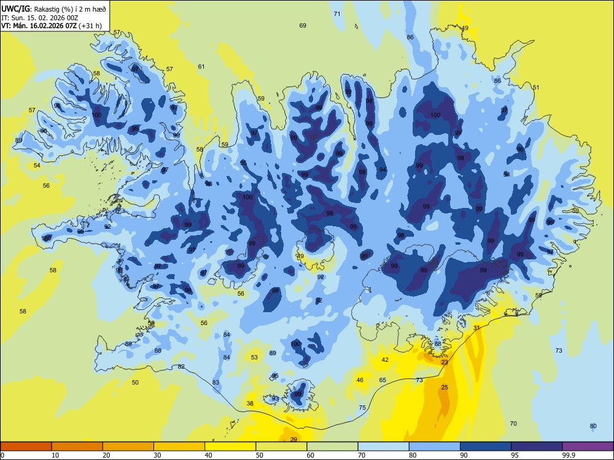This screenshot has height=460, width=614.
Task: Select the coastal value '51' in the northeast
Action: [x=535, y=87]
